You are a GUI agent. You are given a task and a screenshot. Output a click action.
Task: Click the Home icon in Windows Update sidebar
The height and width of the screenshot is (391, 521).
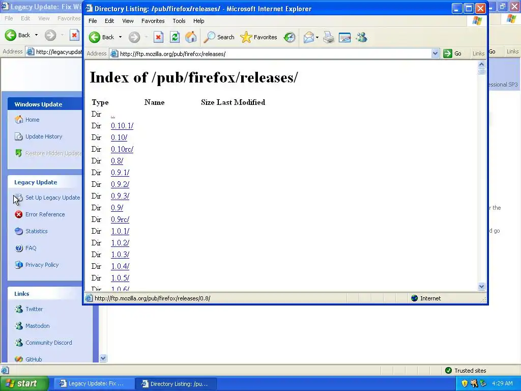tap(19, 120)
